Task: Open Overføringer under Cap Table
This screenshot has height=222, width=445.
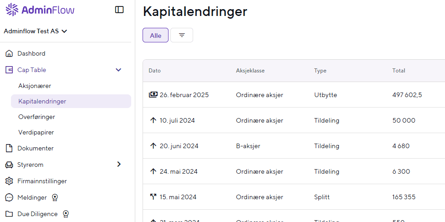Action: click(36, 117)
